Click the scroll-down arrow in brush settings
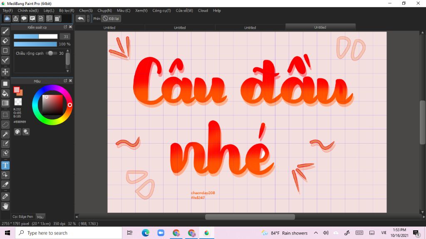Screen dimensions: 426x239 click(x=68, y=71)
